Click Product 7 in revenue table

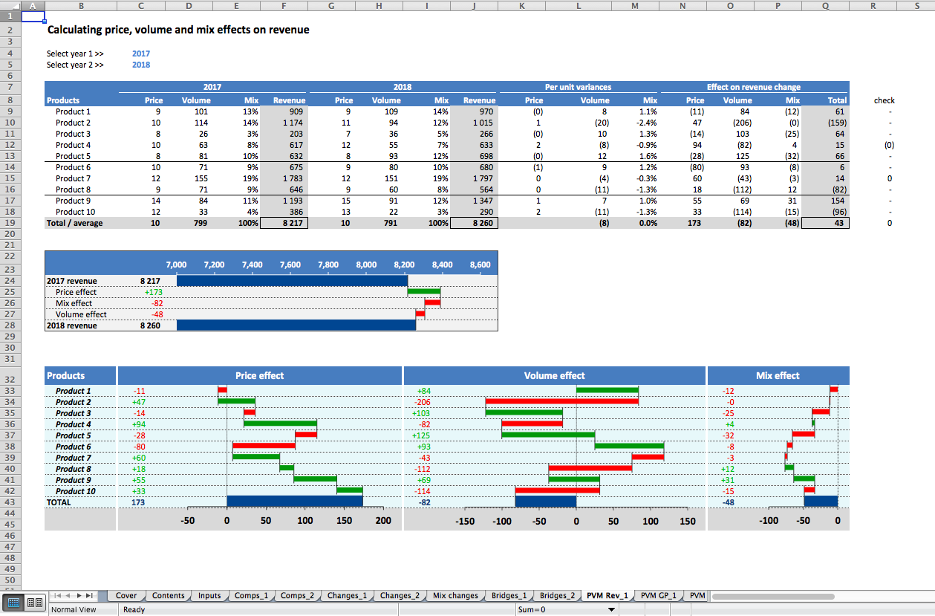tap(73, 178)
